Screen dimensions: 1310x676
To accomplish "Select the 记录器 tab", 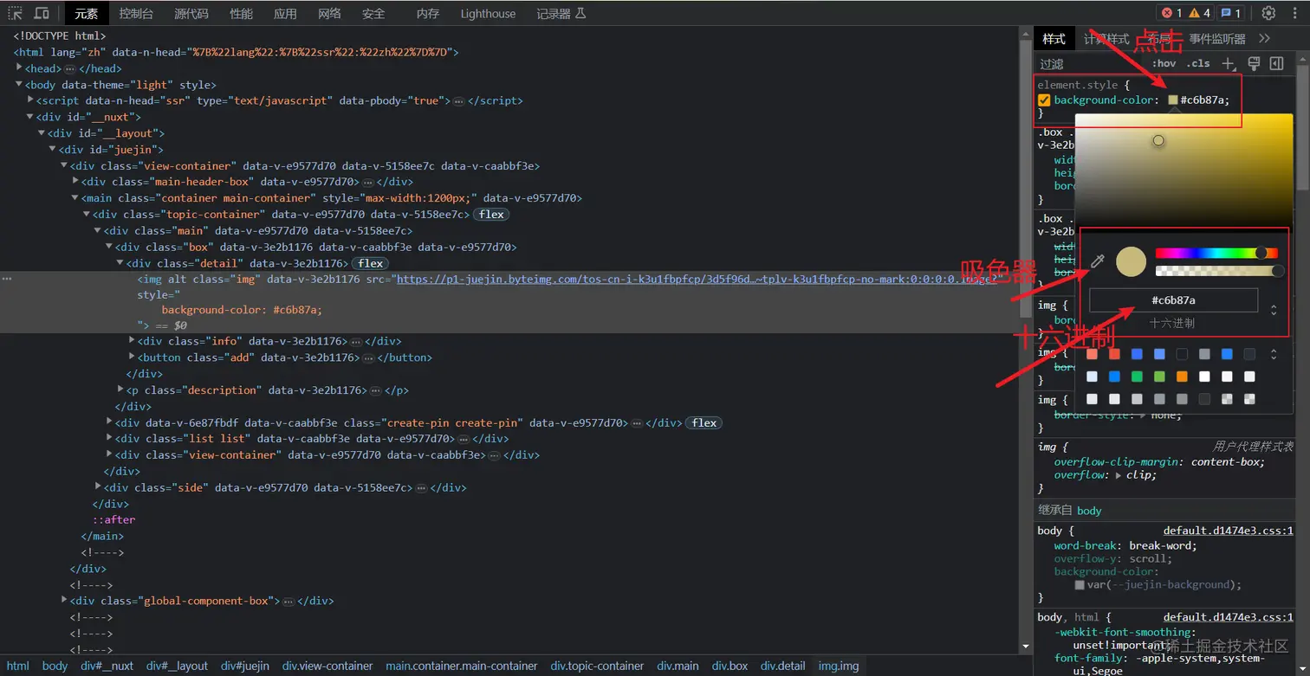I will pyautogui.click(x=561, y=13).
